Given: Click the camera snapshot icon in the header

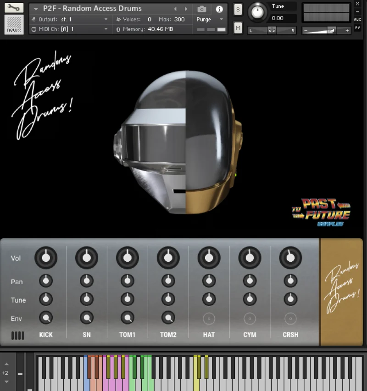Looking at the screenshot, I should tap(201, 8).
